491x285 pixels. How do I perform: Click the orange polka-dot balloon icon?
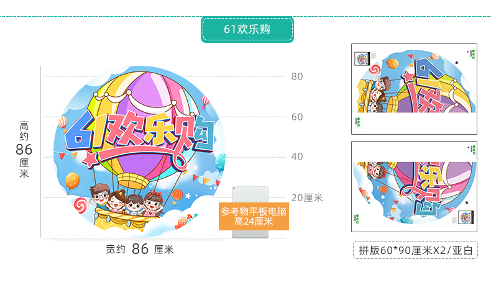pos(72,181)
